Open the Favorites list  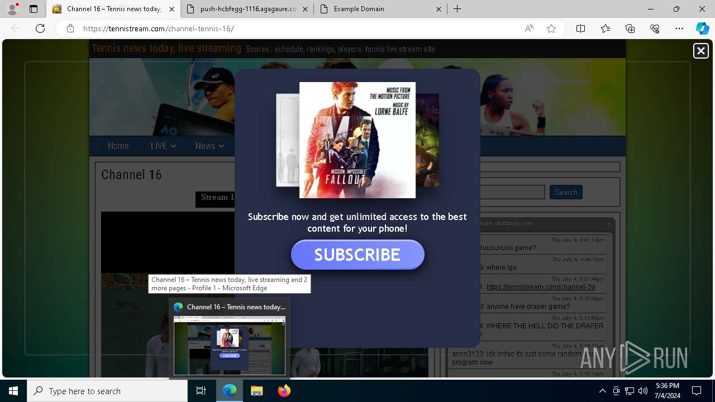pos(606,28)
